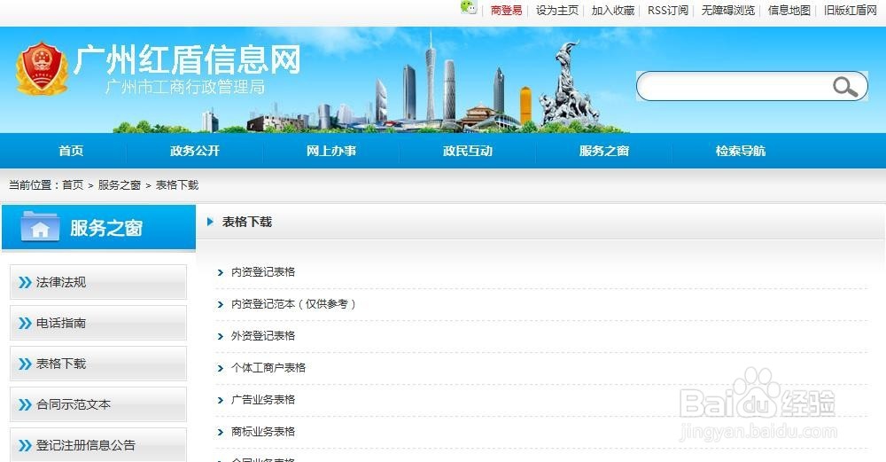Open 合同示范文本 sidebar item
886x462 pixels.
pyautogui.click(x=98, y=404)
